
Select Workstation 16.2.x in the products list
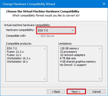(19, 58)
